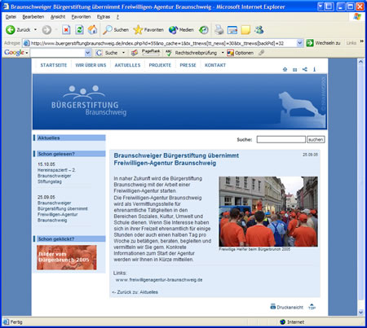
Task: Click the Druckansicht printer icon
Action: (x=273, y=307)
